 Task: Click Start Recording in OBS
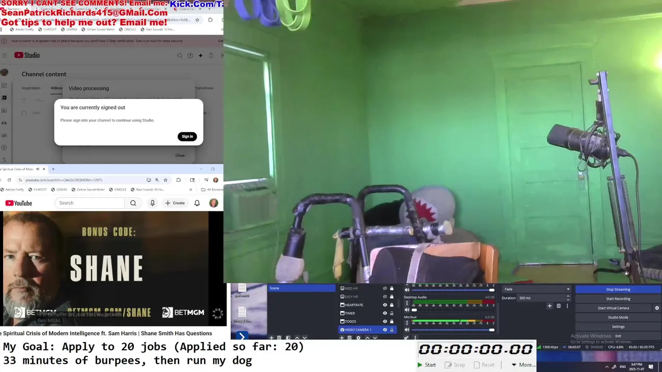(618, 299)
